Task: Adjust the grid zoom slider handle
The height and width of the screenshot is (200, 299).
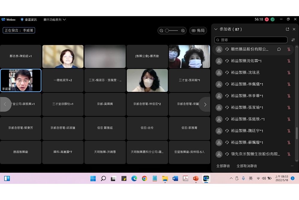Action: click(167, 31)
